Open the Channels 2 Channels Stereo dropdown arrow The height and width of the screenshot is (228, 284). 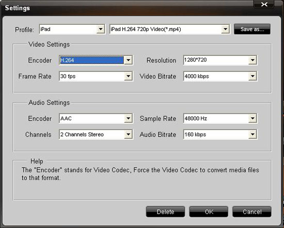128,135
